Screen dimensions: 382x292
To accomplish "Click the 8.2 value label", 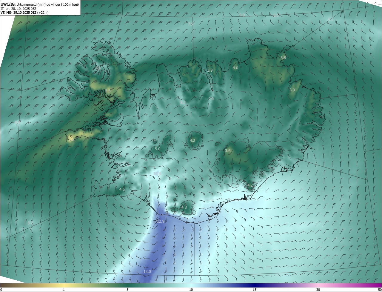I will 30,223.
